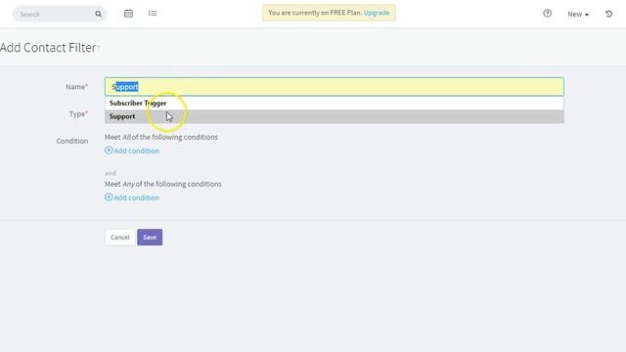Click the Add Contact Filter heading
The height and width of the screenshot is (352, 626).
tap(48, 48)
